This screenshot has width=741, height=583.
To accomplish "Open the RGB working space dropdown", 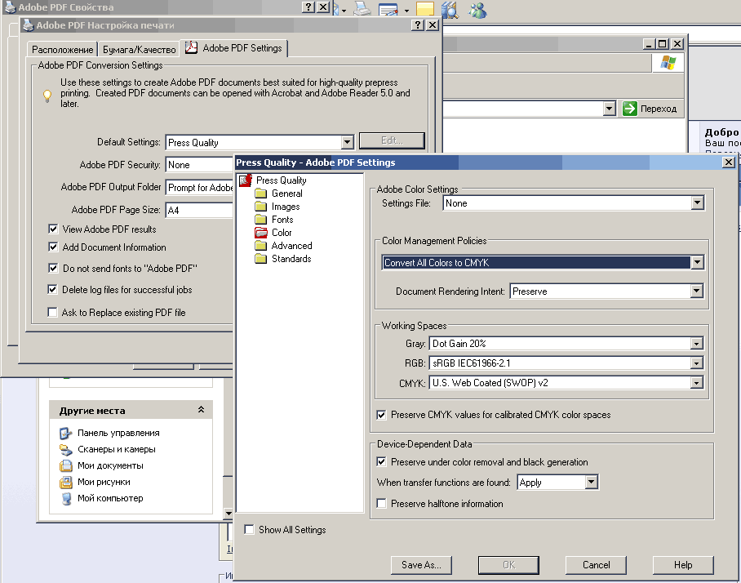I will pyautogui.click(x=696, y=363).
